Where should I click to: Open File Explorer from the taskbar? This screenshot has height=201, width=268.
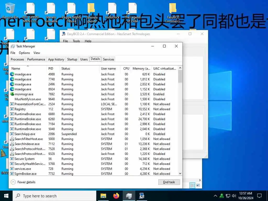103,196
